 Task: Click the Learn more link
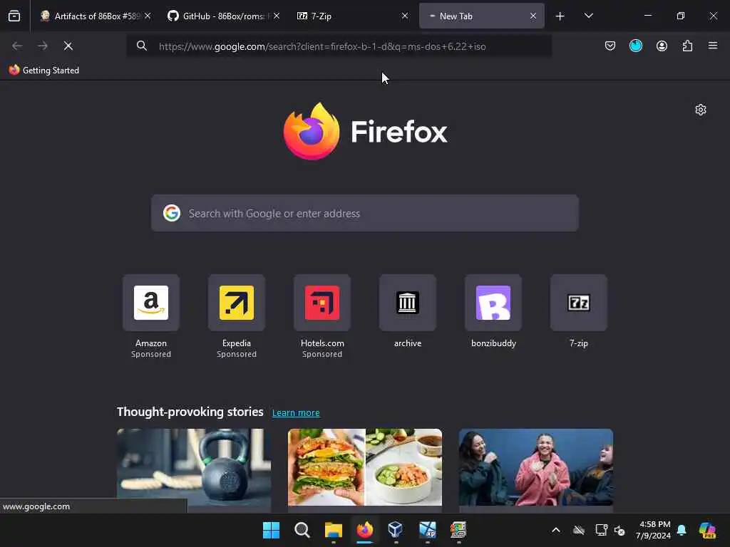[296, 412]
